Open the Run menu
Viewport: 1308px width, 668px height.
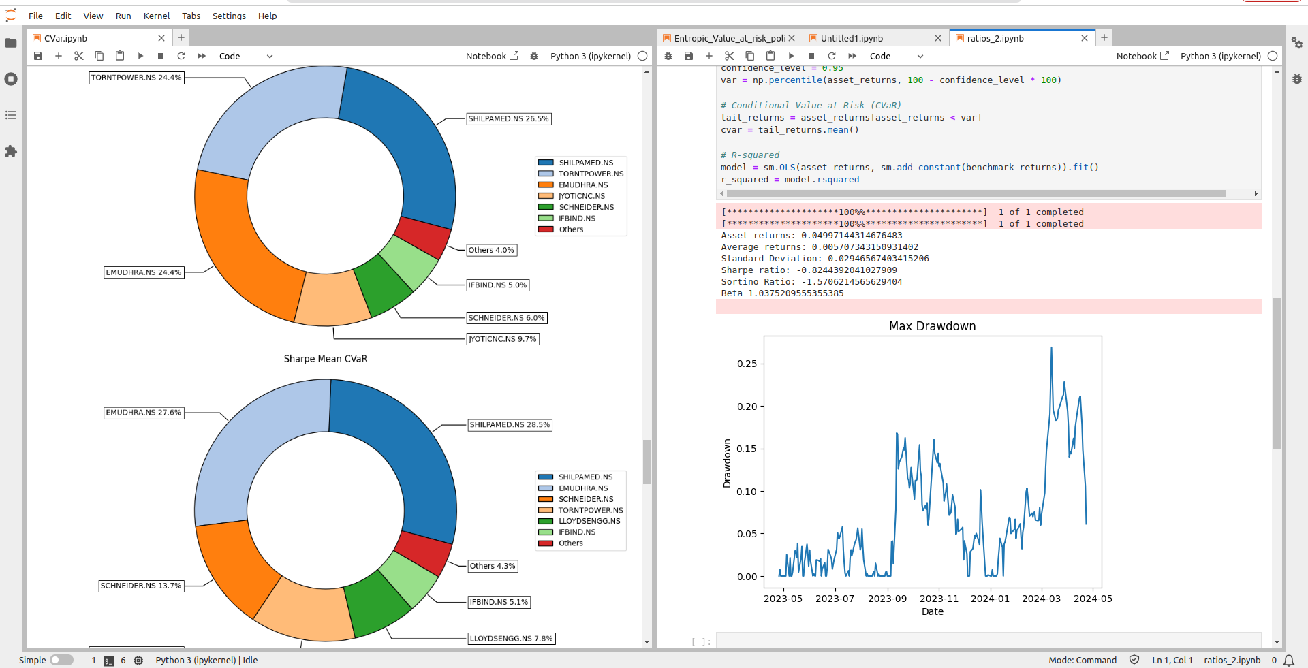tap(123, 16)
